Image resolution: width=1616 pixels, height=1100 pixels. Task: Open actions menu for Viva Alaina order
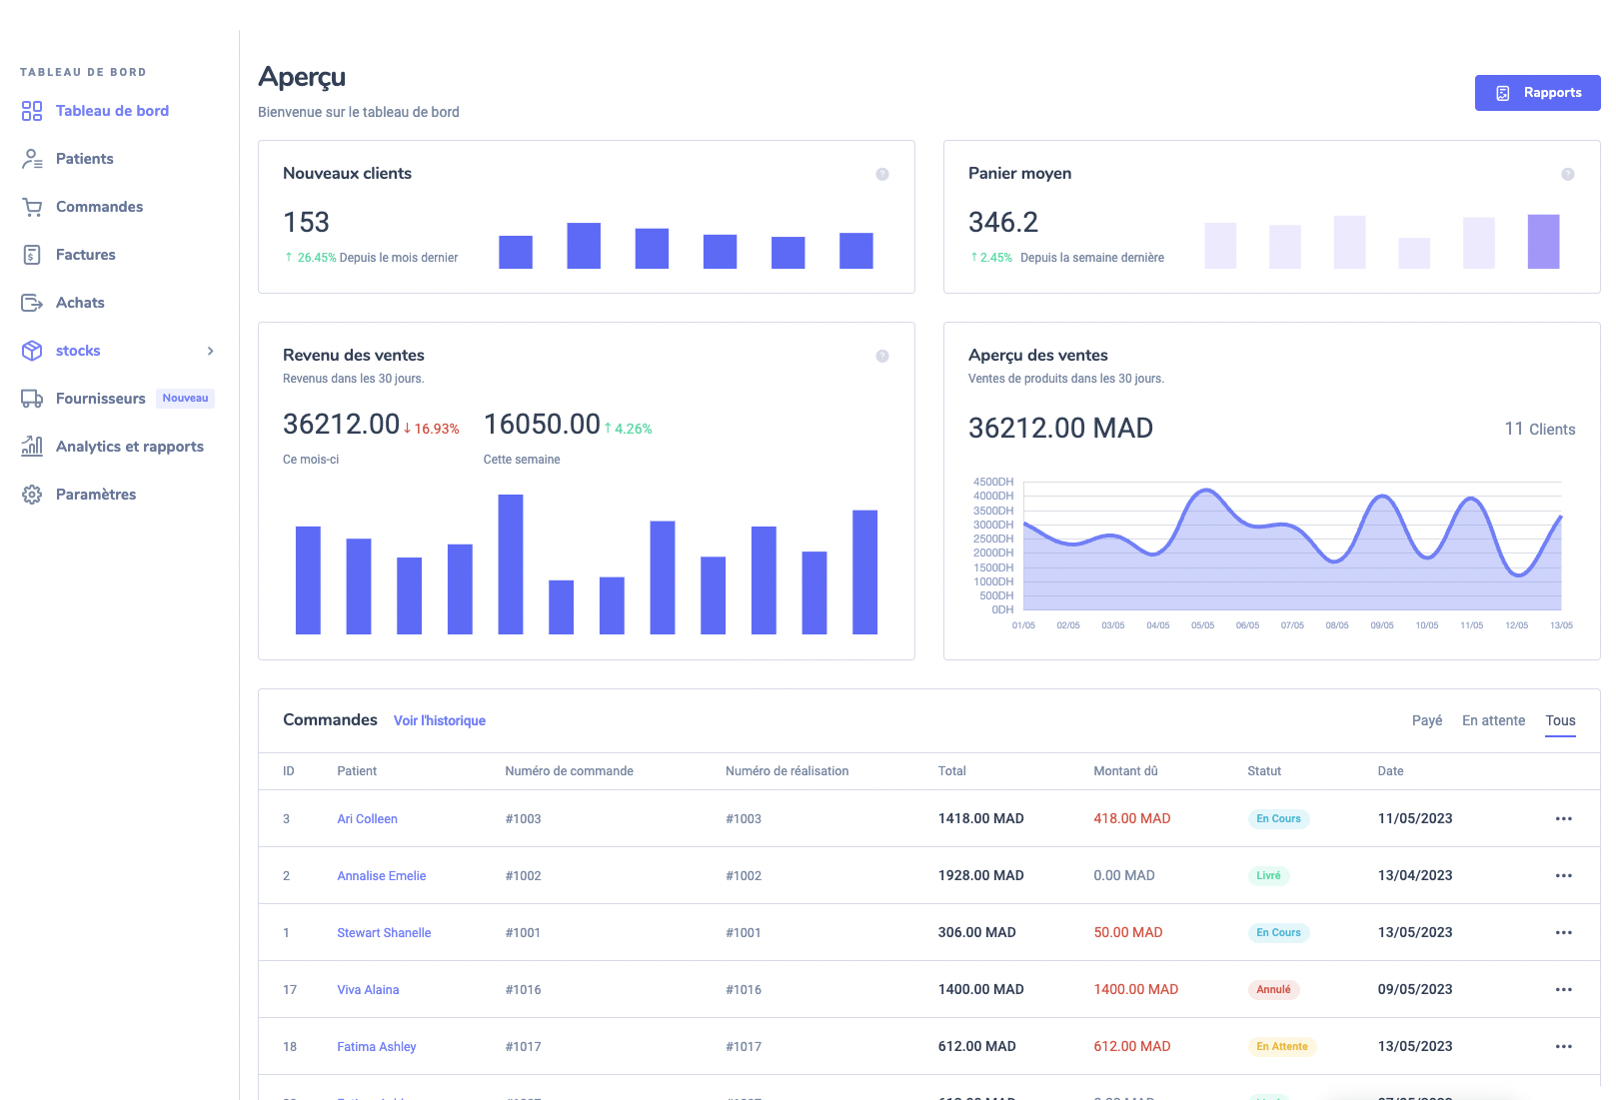pyautogui.click(x=1564, y=989)
